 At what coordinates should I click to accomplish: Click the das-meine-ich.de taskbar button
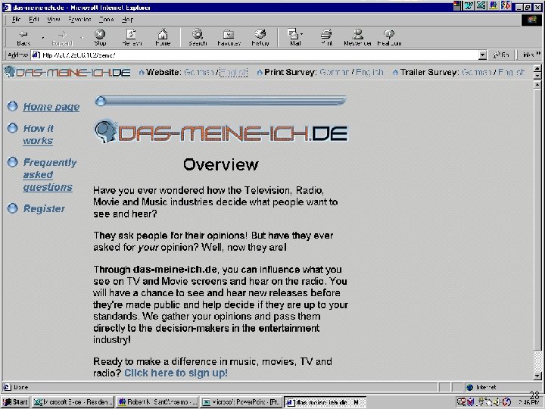pos(325,402)
